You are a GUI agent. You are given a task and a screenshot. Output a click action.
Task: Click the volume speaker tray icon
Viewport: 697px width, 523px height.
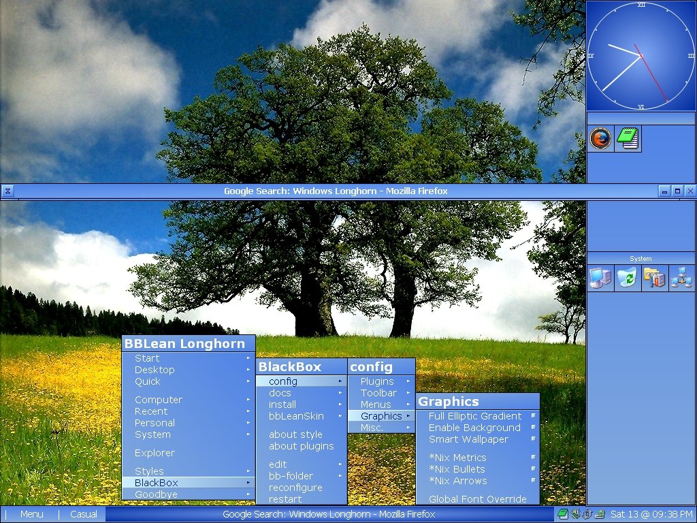pyautogui.click(x=576, y=515)
